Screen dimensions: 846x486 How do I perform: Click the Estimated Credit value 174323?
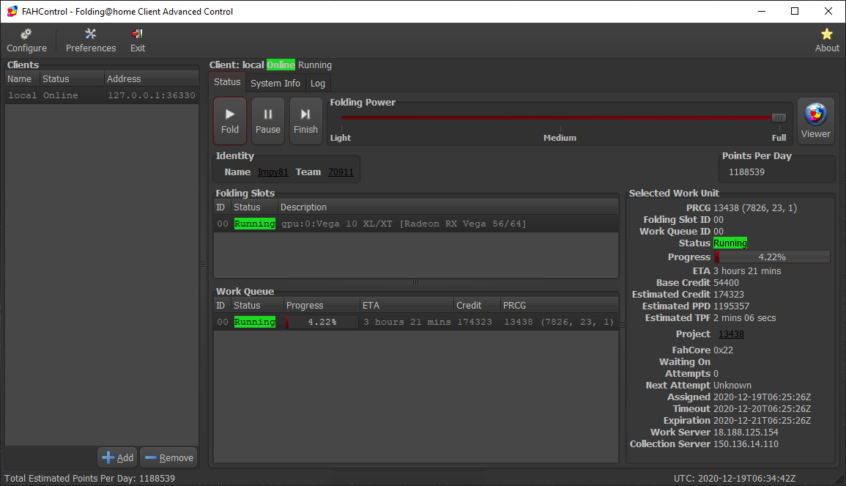point(728,294)
